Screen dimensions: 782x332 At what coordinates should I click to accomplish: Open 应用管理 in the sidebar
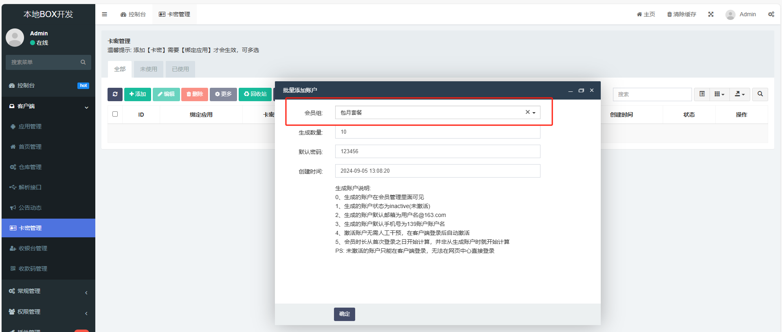tap(48, 126)
